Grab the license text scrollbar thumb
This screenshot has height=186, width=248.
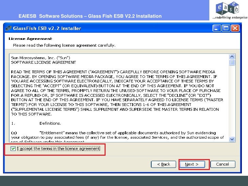232,62
